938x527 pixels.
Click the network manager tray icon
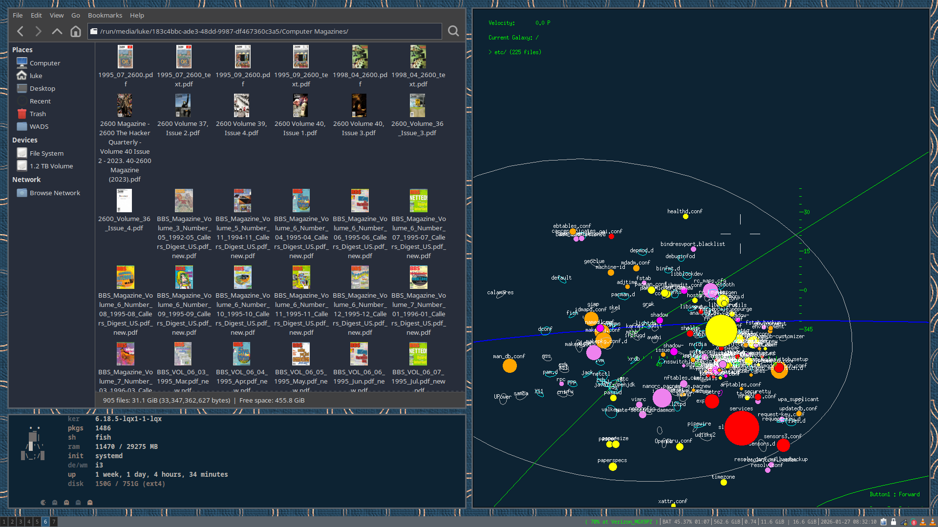tap(903, 522)
